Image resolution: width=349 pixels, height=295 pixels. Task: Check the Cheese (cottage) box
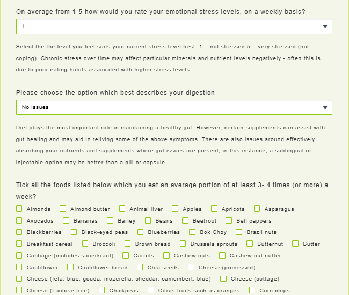[223, 279]
